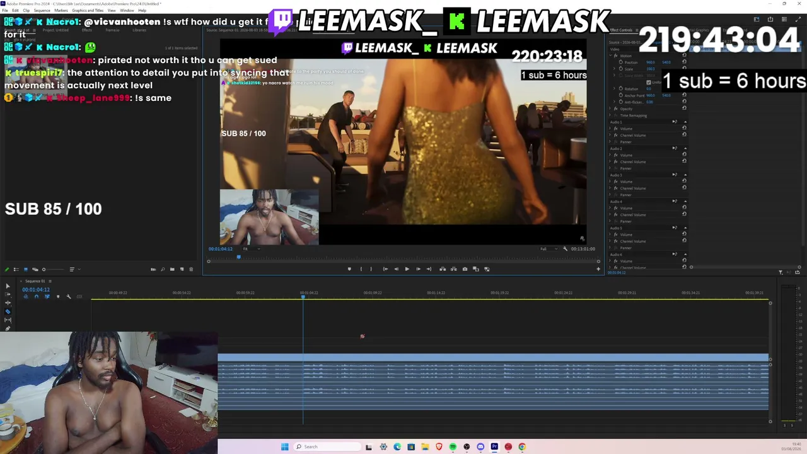Toggle Anchor Point animation stopwatch
The image size is (807, 454).
coord(620,95)
